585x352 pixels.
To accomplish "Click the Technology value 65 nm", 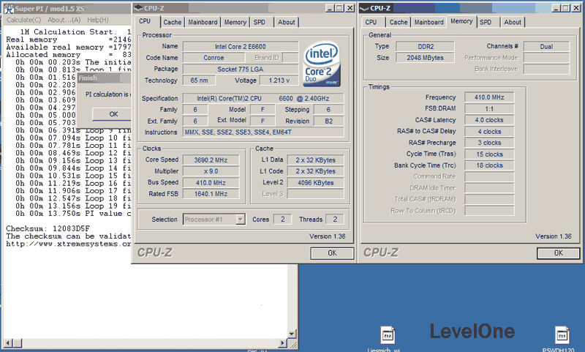I will pyautogui.click(x=199, y=80).
